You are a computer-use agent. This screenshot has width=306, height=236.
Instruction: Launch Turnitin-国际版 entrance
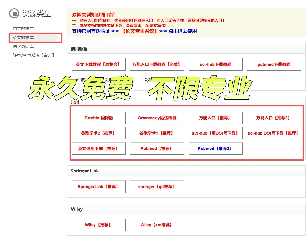[98, 118]
